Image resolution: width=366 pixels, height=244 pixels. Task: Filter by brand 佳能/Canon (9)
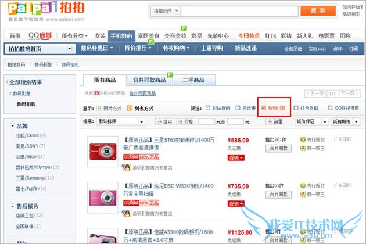click(31, 135)
